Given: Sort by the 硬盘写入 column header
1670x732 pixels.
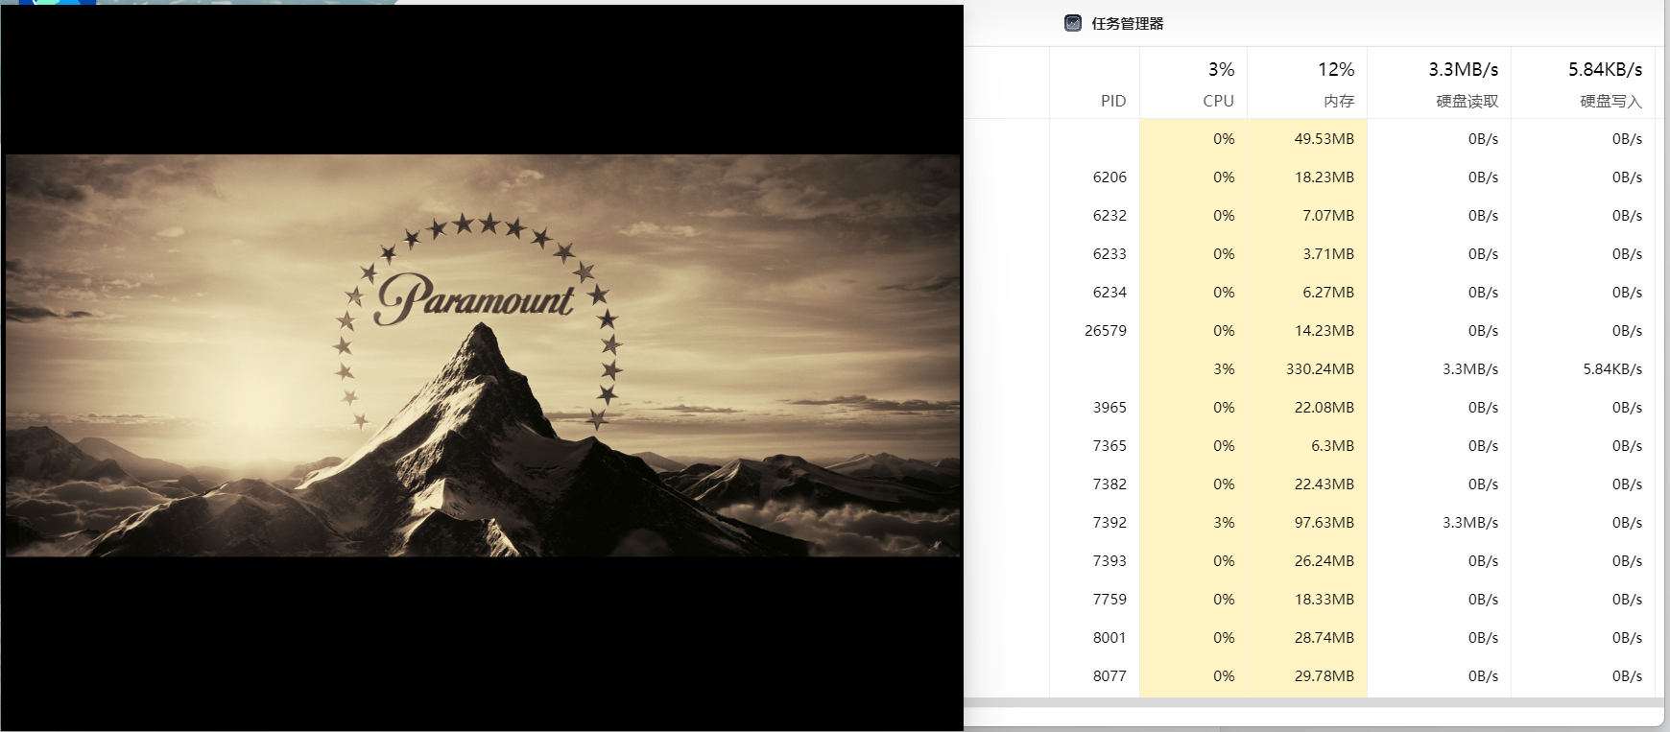Looking at the screenshot, I should tap(1610, 101).
